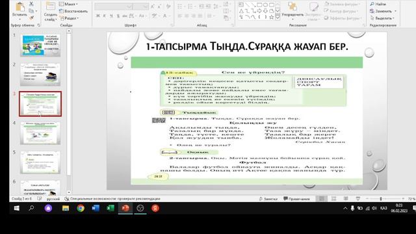416x234 pixels.
Task: Click the Вставить paste clipboard icon
Action: [19, 7]
